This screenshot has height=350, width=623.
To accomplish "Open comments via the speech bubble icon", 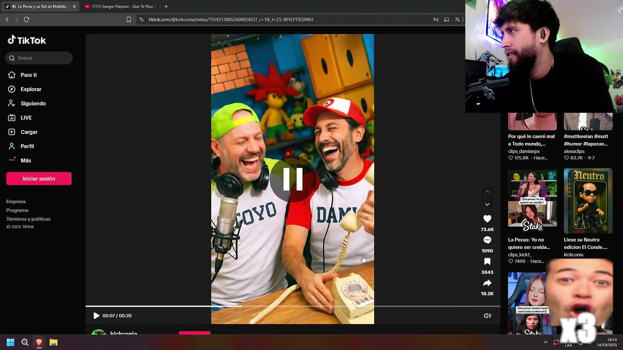I will pyautogui.click(x=487, y=240).
